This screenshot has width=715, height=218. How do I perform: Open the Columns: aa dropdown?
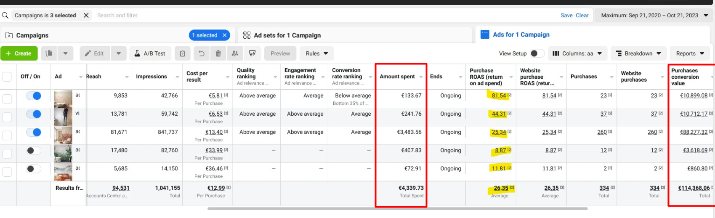tap(577, 53)
